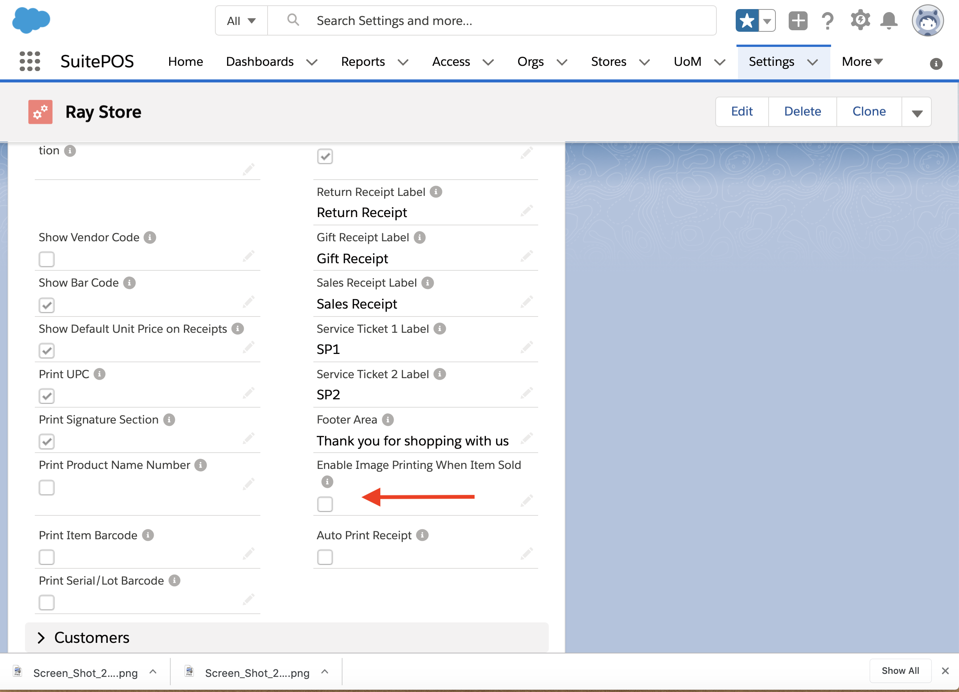
Task: Check the Auto Print Receipt checkbox
Action: (325, 557)
